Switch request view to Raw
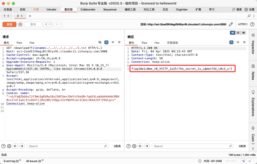The width and height of the screenshot is (257, 164). (19, 43)
